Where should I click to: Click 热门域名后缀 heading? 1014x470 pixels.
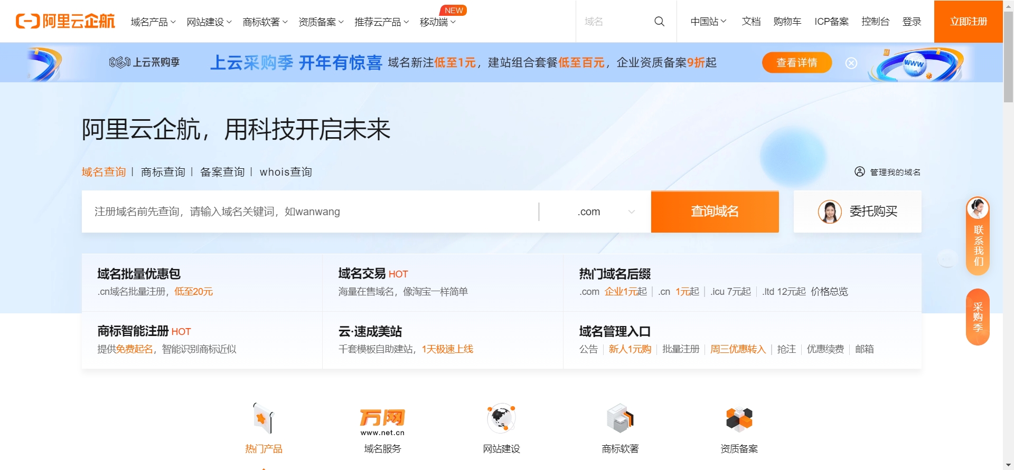[x=615, y=274]
